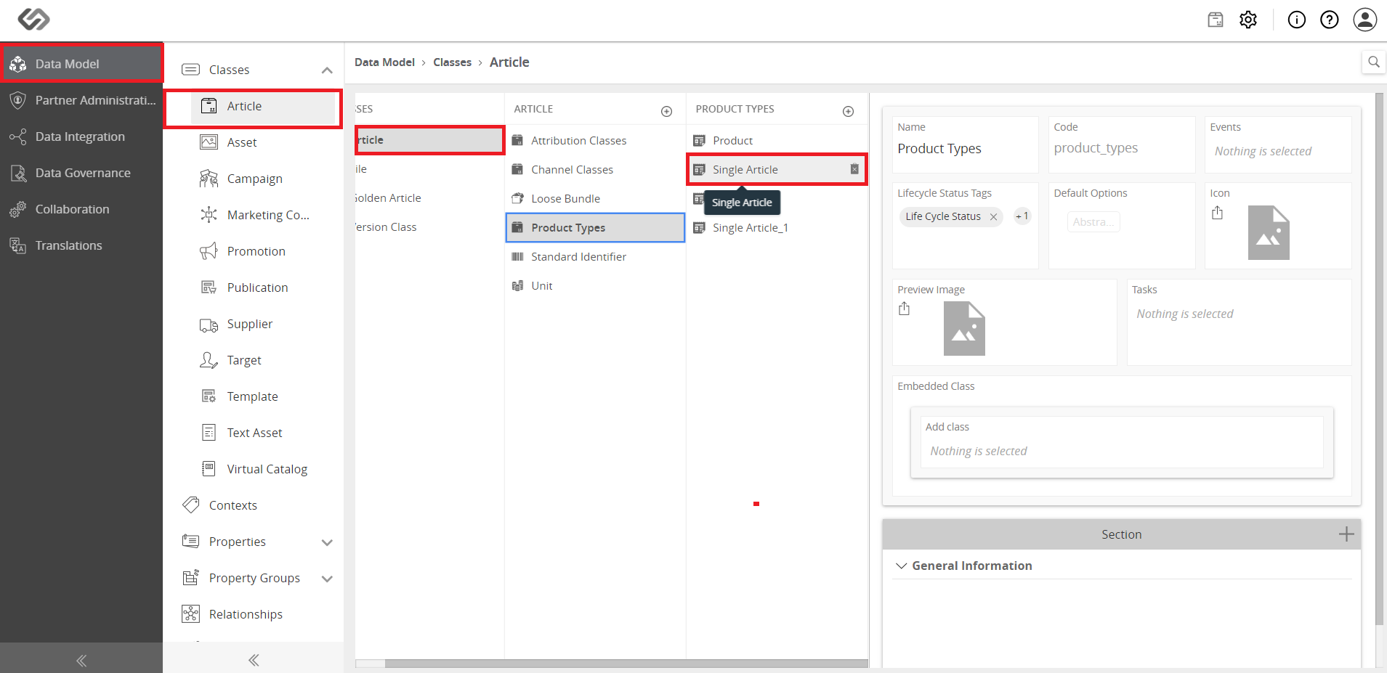Viewport: 1387px width, 673px height.
Task: Open the calendar scheduler icon in header
Action: click(1216, 20)
